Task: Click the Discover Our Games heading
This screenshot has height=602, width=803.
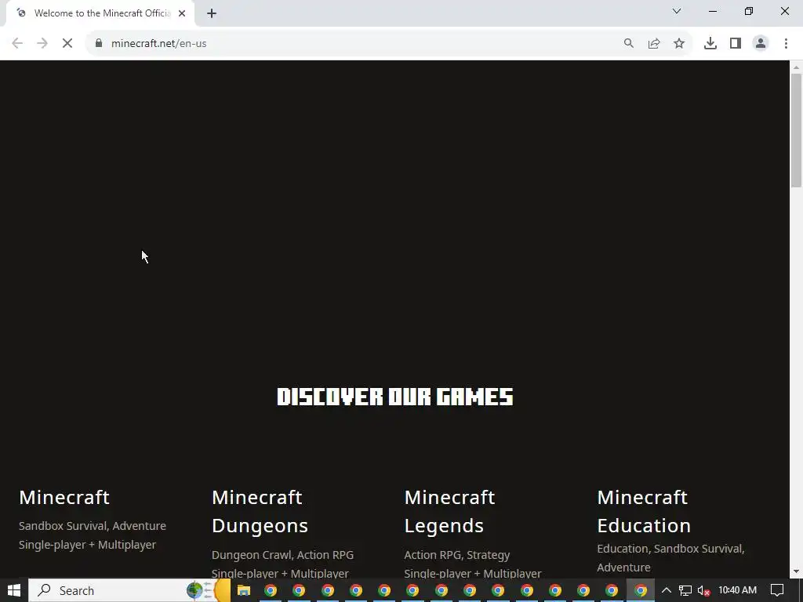Action: (395, 397)
